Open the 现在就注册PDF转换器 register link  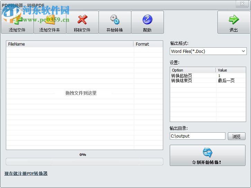[x=26, y=173]
